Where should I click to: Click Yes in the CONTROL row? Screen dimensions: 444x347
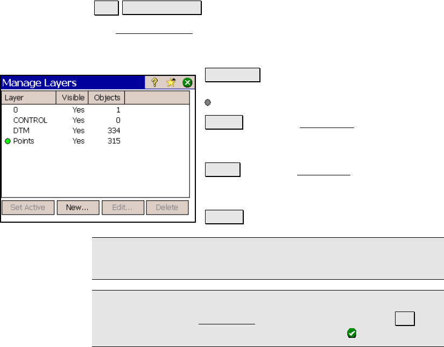(x=79, y=121)
